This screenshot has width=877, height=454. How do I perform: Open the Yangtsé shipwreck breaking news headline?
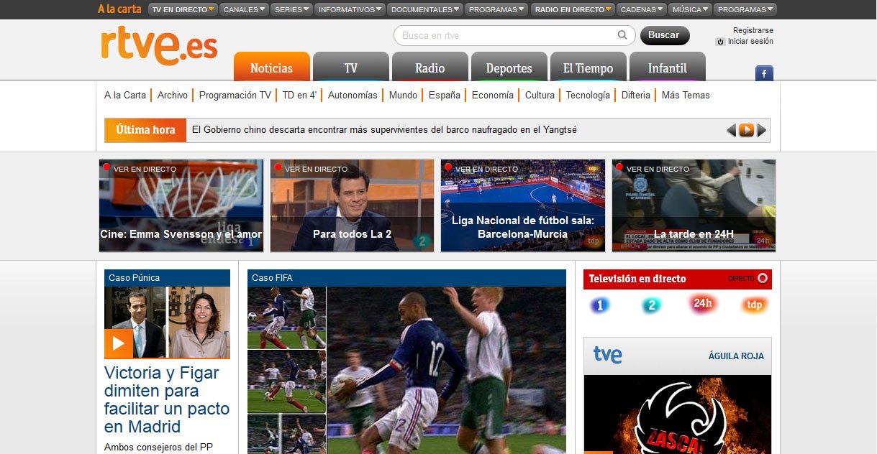pos(384,130)
